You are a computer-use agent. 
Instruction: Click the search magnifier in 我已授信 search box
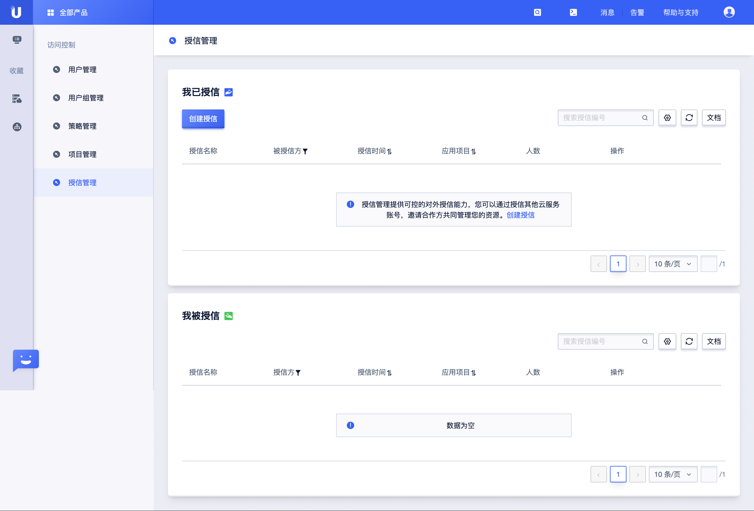pos(645,118)
